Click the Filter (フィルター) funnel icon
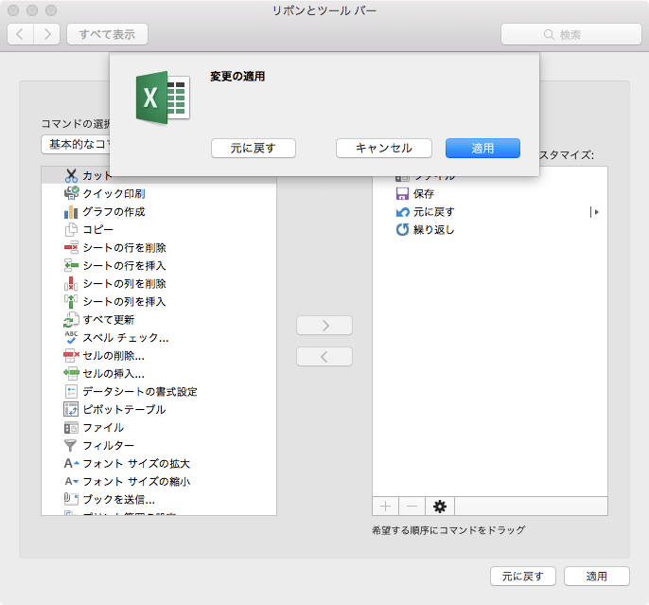The image size is (649, 605). pyautogui.click(x=71, y=446)
